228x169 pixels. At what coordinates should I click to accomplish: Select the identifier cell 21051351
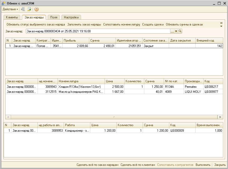point(129,46)
